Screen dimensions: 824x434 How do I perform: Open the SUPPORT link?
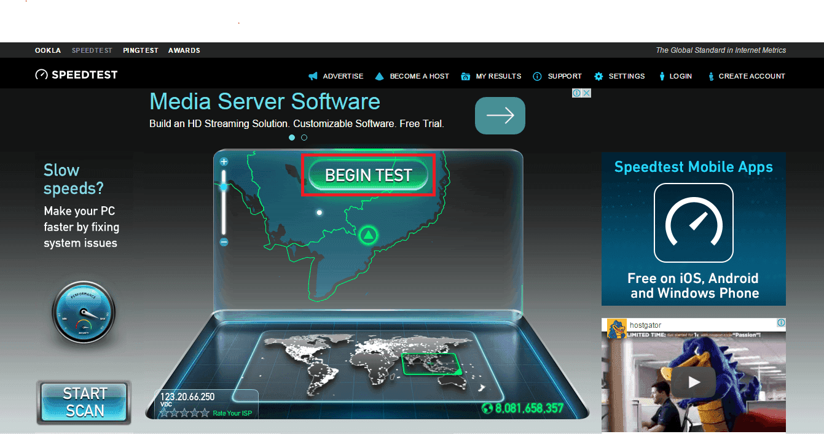coord(565,76)
